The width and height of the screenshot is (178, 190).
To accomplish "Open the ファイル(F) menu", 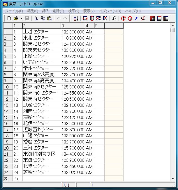I will pyautogui.click(x=14, y=11).
